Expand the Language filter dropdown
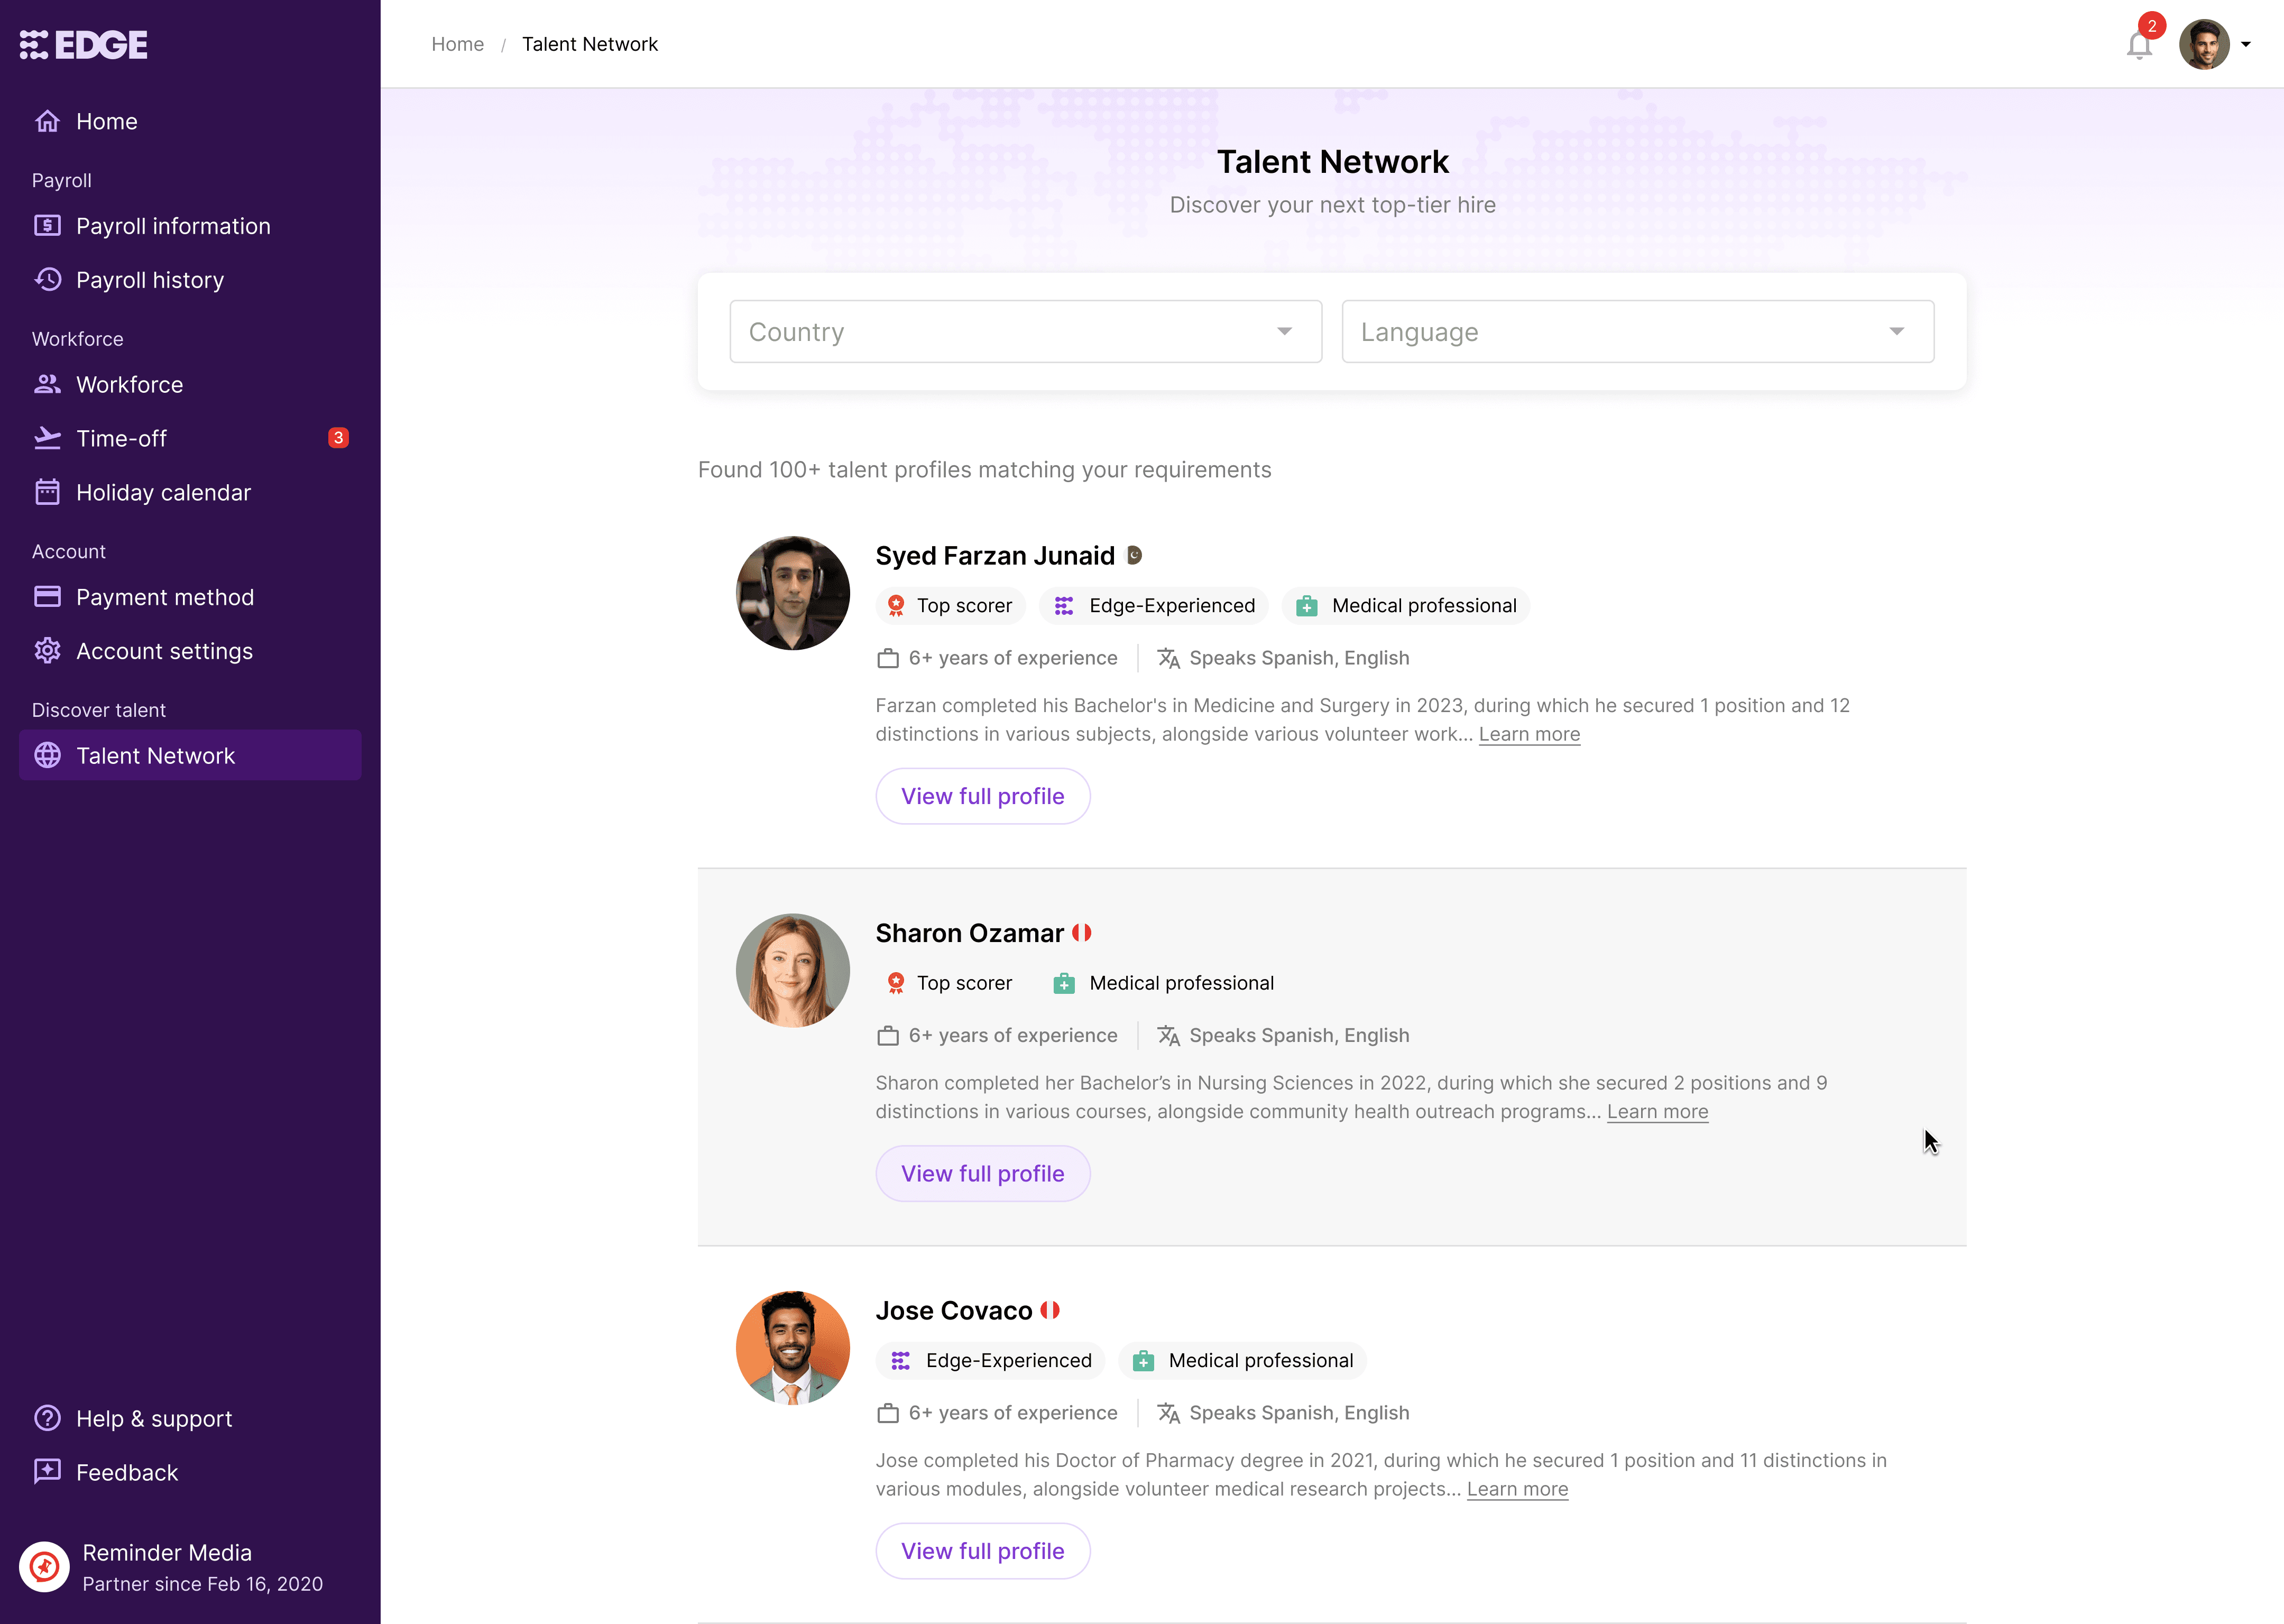Viewport: 2284px width, 1624px height. (x=1637, y=332)
